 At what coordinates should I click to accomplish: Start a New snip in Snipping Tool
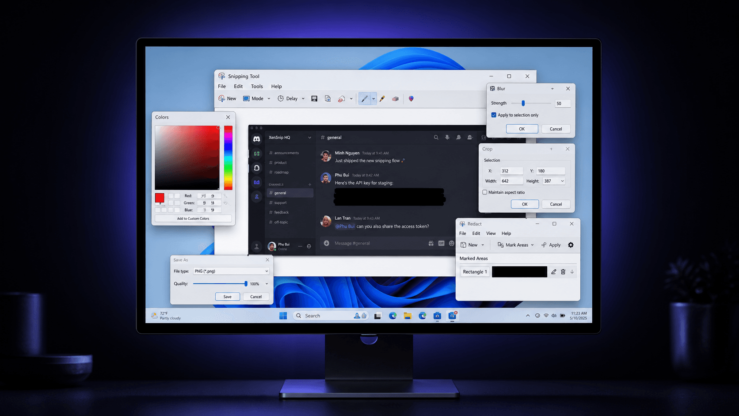tap(227, 99)
